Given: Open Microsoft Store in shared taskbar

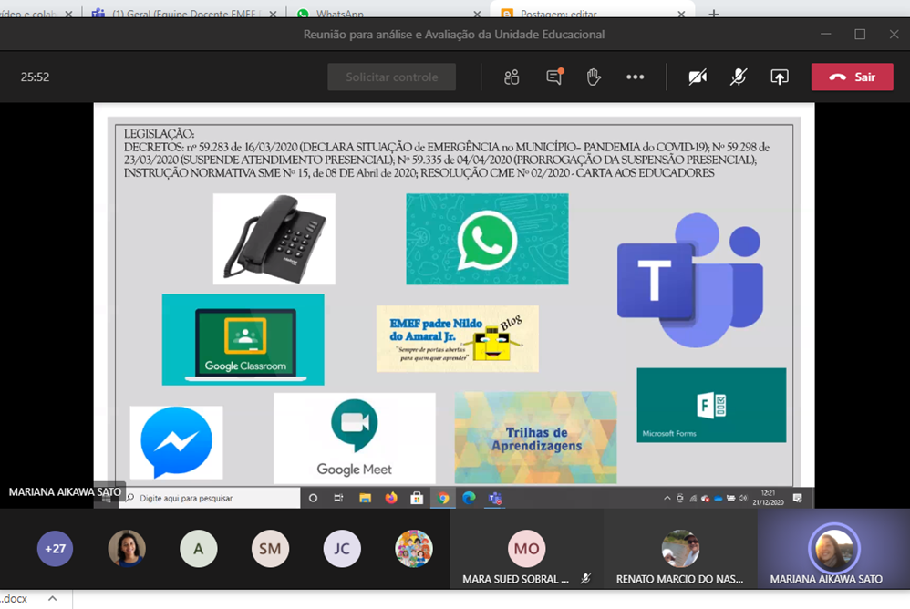Looking at the screenshot, I should [417, 498].
